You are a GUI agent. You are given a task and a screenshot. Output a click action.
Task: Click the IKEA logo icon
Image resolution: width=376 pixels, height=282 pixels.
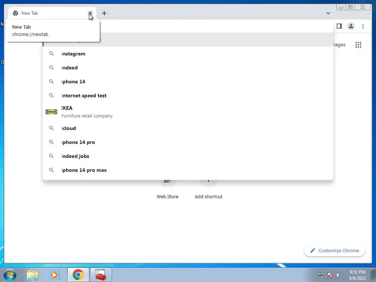51,112
